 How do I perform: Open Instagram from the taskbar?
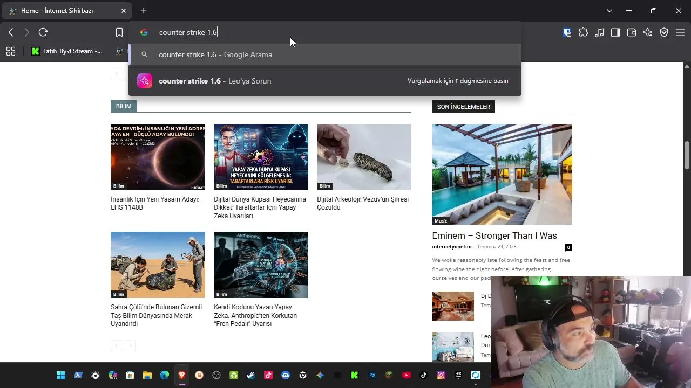coord(441,375)
